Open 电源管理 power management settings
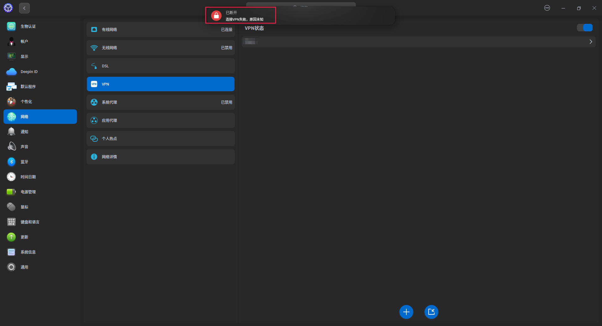 11,192
